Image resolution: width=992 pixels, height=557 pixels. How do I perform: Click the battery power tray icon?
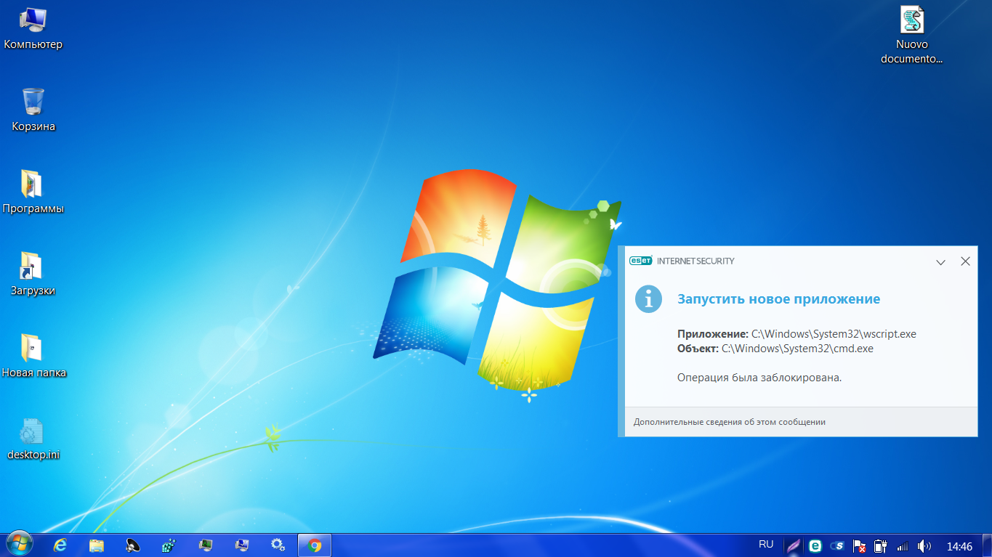pyautogui.click(x=881, y=545)
